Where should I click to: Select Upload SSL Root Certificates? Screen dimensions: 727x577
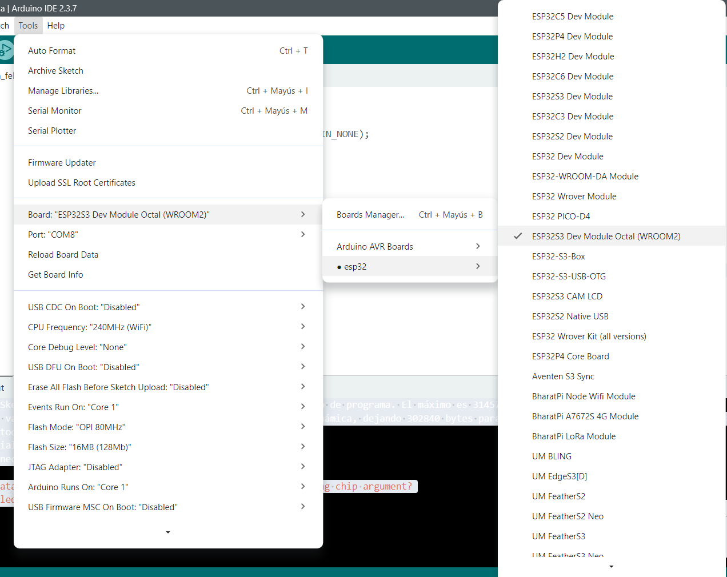168,183
